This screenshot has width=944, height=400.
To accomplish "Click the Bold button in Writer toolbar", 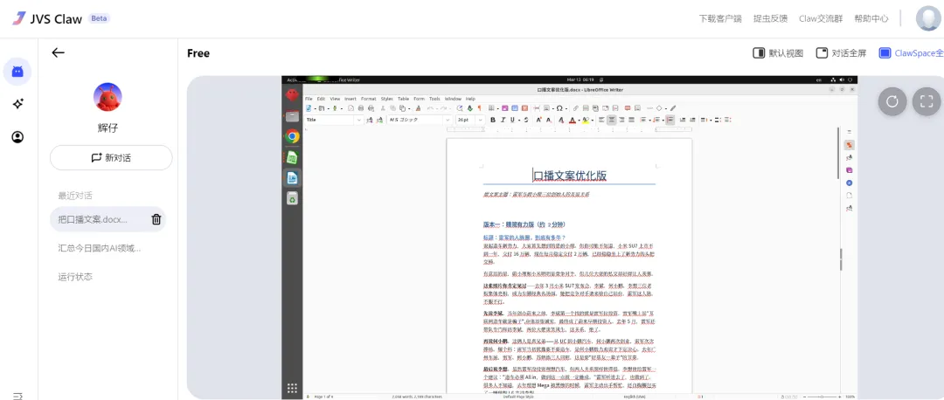I will tap(492, 120).
